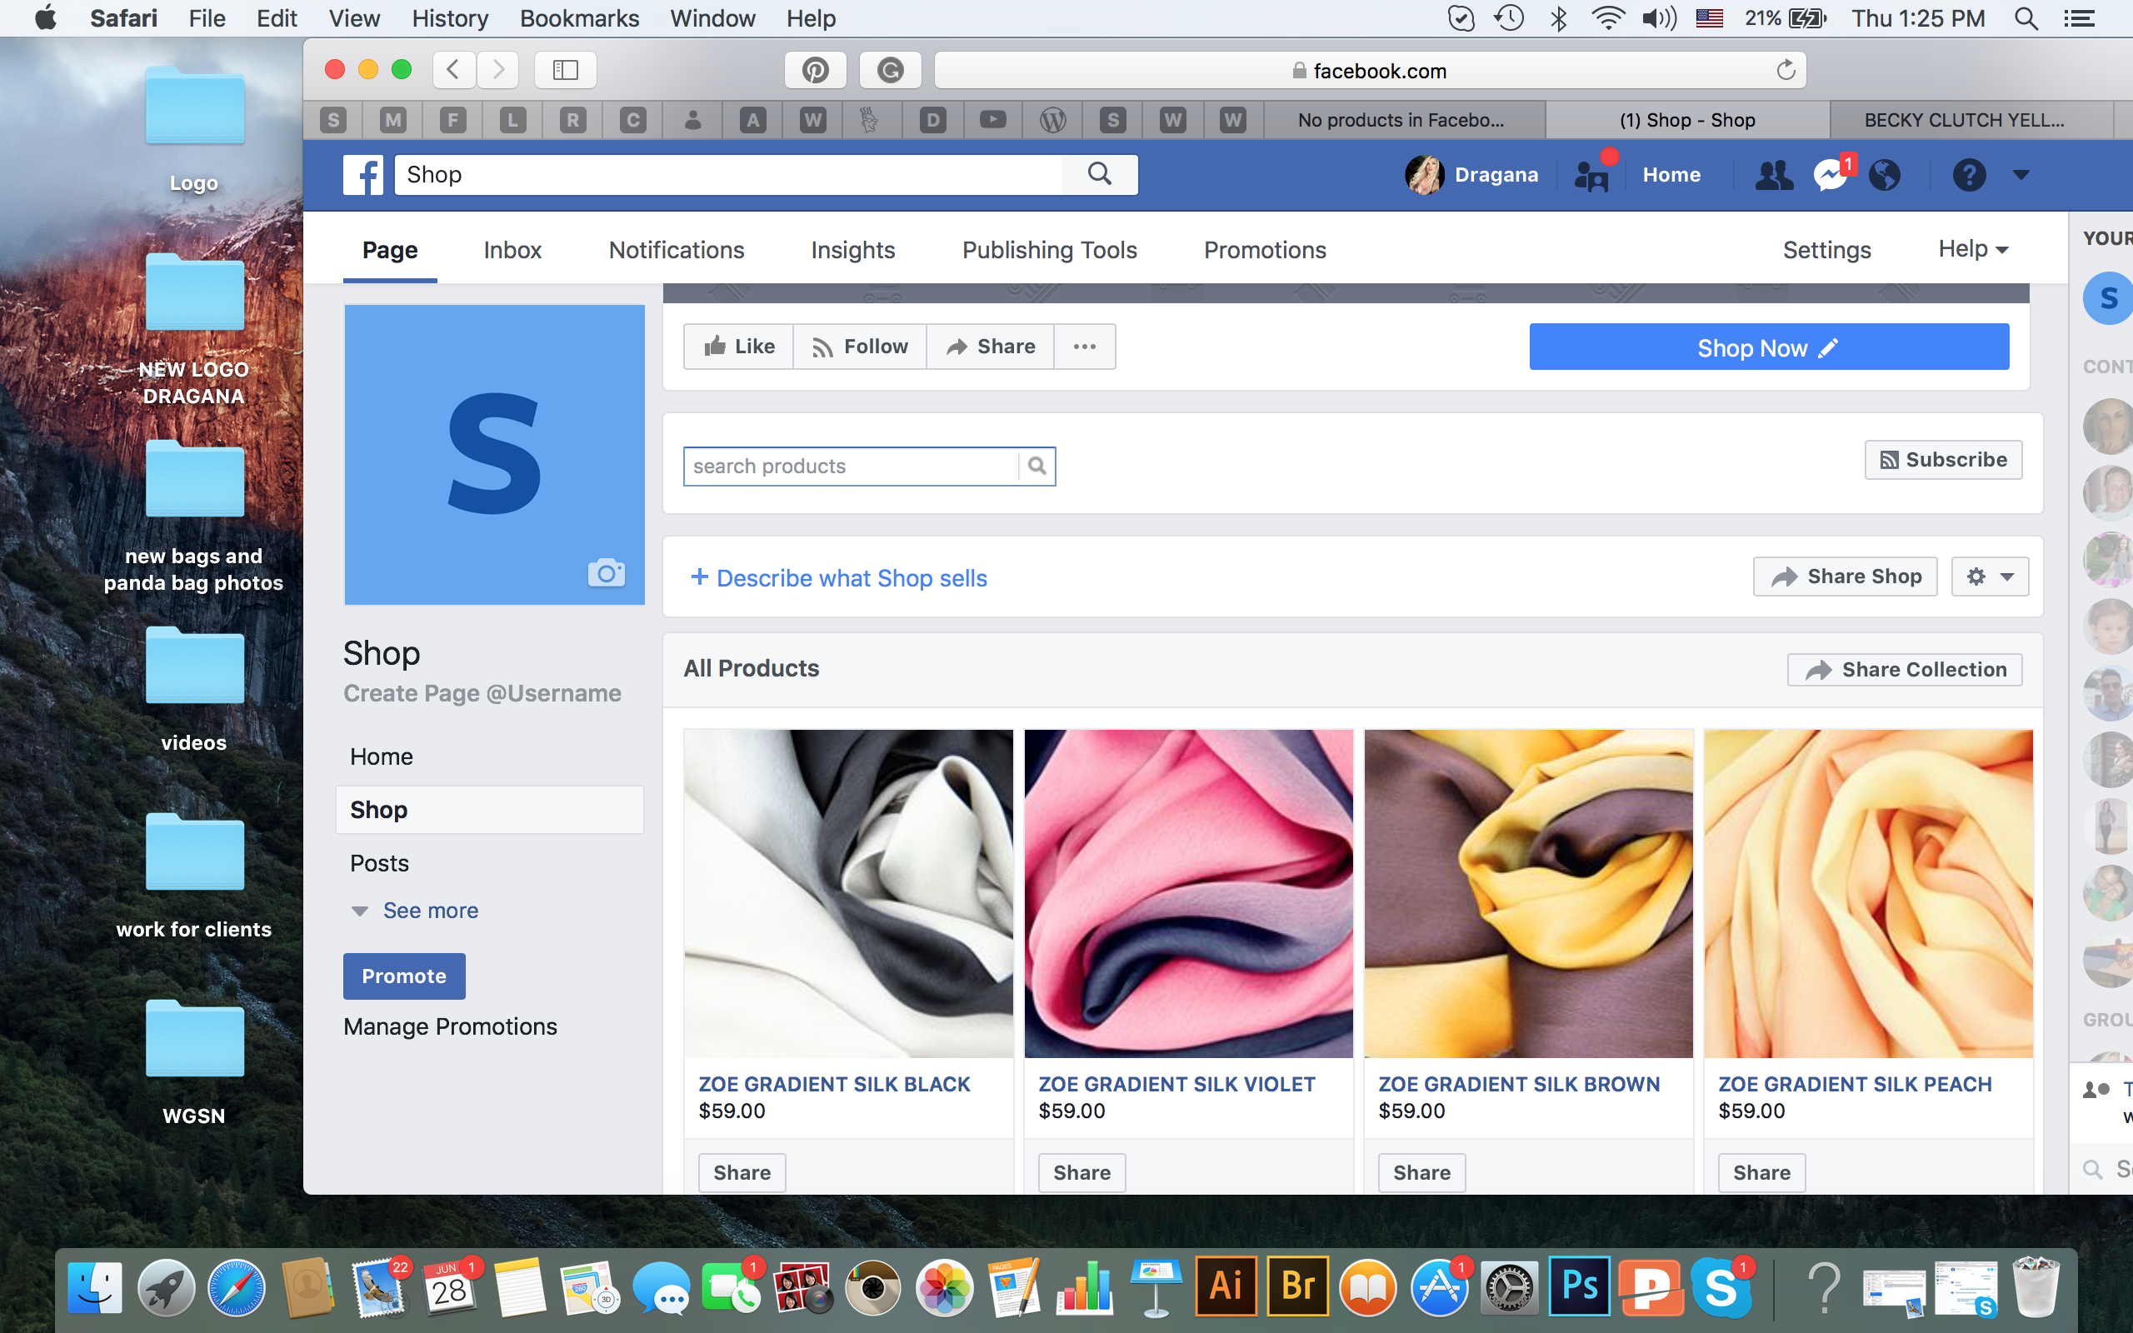Open the more options ellipsis button
Screen dimensions: 2133x1333
tap(1085, 347)
